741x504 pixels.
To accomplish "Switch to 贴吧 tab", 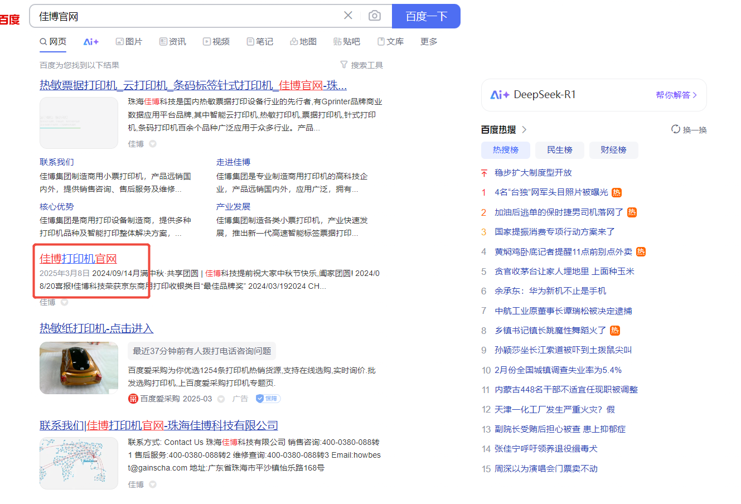I will click(346, 41).
